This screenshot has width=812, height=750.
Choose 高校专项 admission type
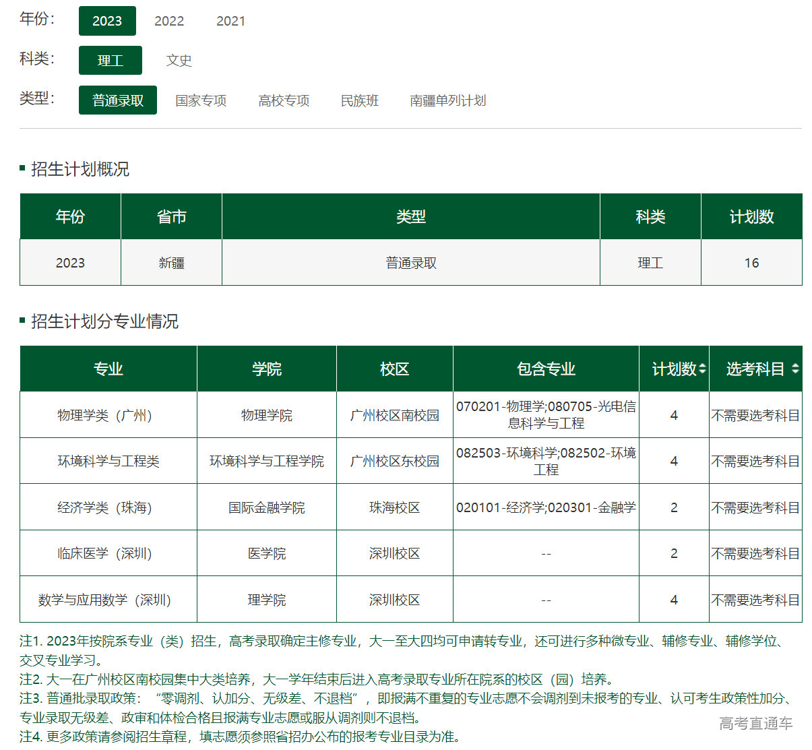coord(284,100)
